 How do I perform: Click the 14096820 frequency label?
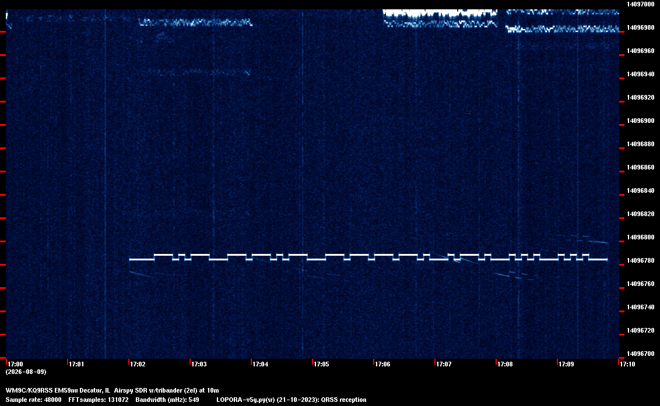point(641,214)
